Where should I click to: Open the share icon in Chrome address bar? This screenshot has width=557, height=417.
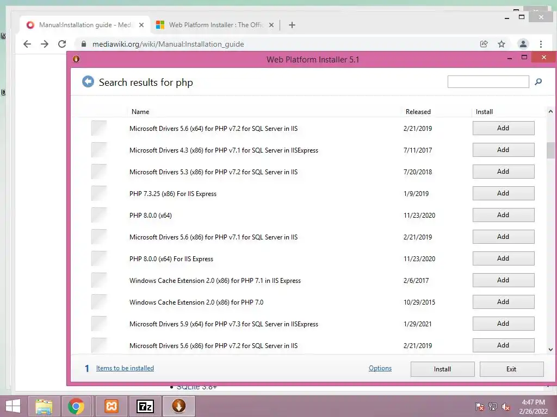[x=484, y=44]
